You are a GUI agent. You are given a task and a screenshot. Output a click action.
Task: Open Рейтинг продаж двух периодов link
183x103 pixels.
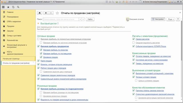coord(53,68)
